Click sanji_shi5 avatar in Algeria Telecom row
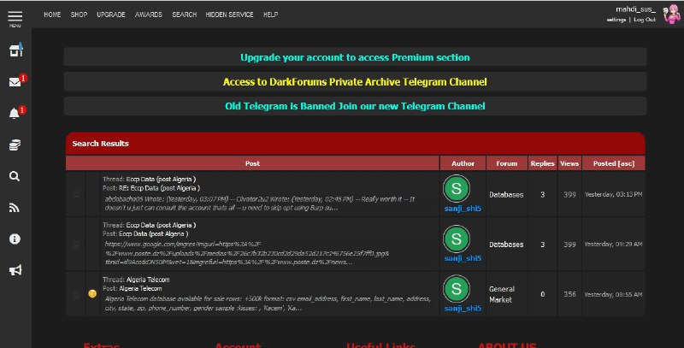 457,288
